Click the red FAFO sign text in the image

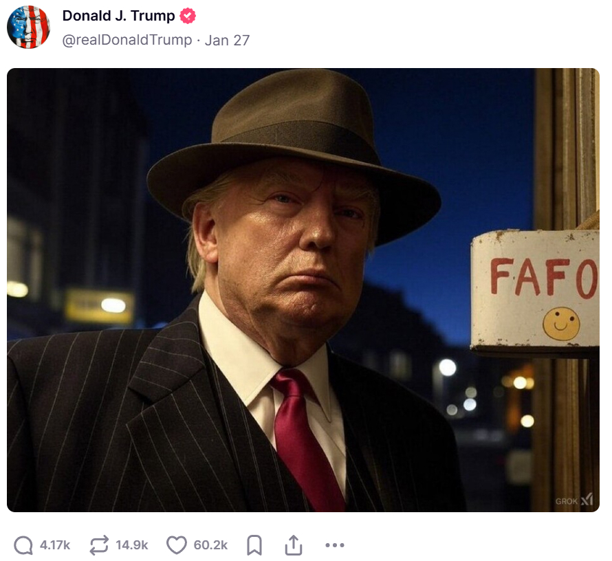[544, 277]
